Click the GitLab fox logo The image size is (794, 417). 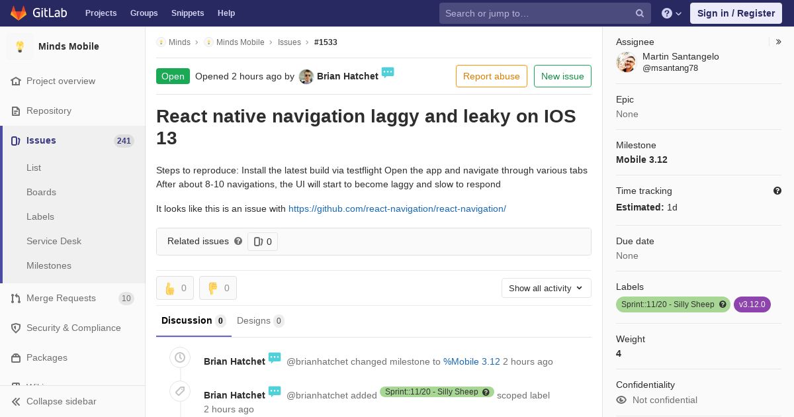point(19,13)
